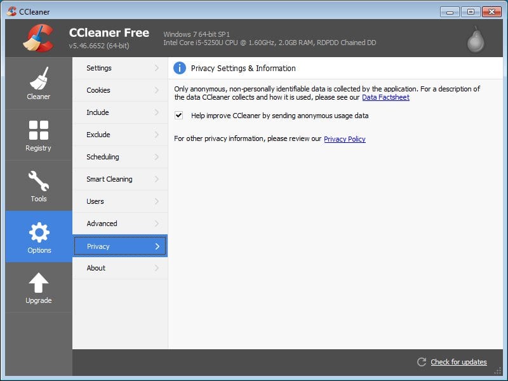Image resolution: width=508 pixels, height=381 pixels.
Task: Select the Exclude options entry
Action: click(x=98, y=135)
